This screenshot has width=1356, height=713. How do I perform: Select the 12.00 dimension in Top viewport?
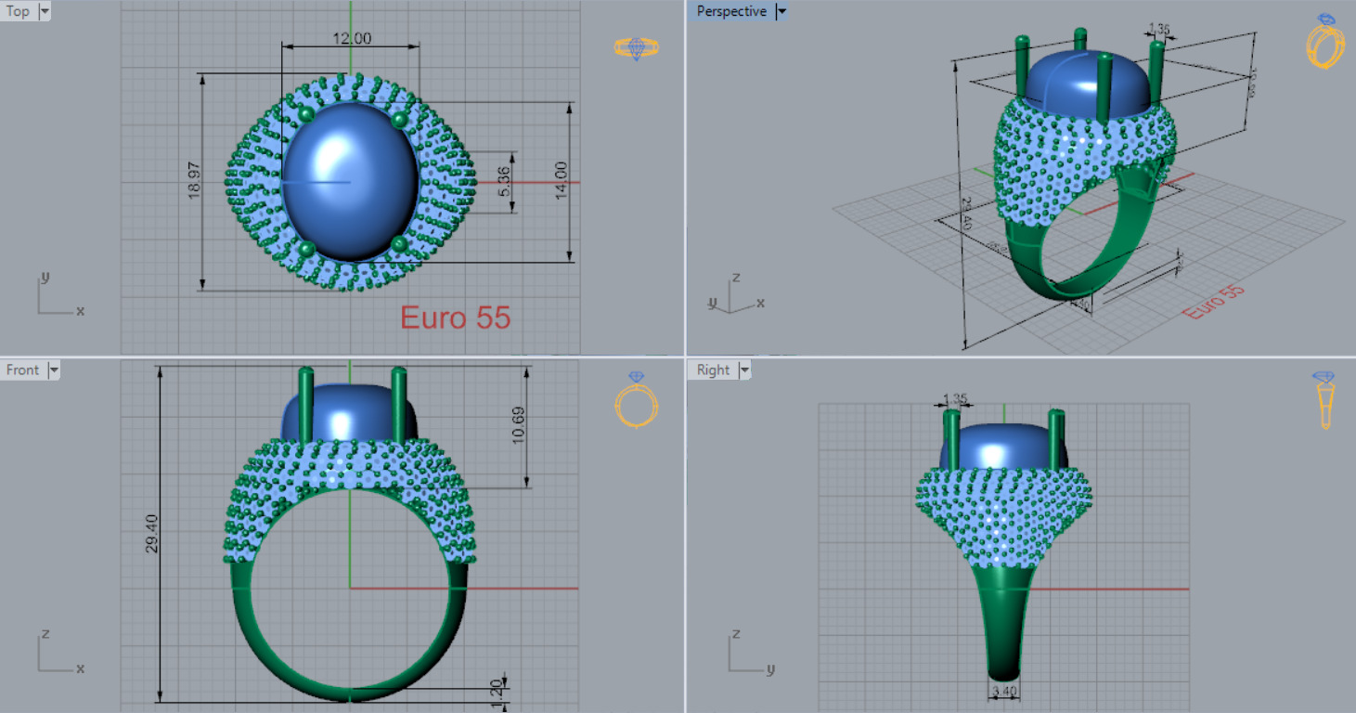353,39
